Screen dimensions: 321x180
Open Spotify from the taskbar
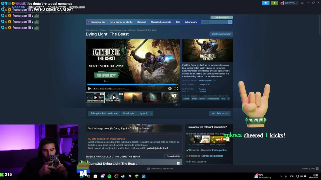pos(109,176)
